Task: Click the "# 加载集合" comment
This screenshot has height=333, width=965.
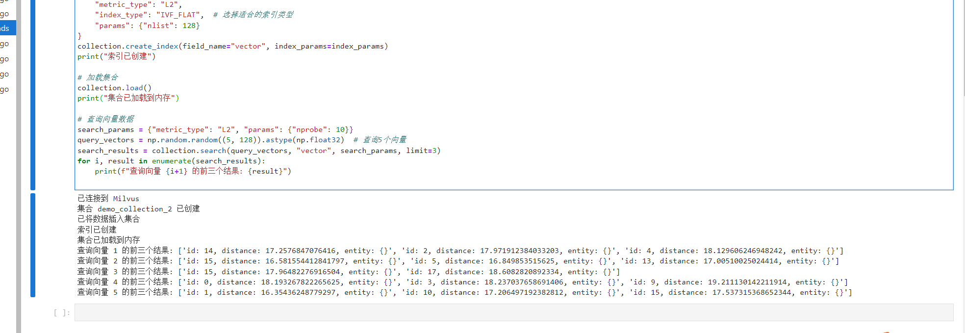Action: [x=98, y=77]
